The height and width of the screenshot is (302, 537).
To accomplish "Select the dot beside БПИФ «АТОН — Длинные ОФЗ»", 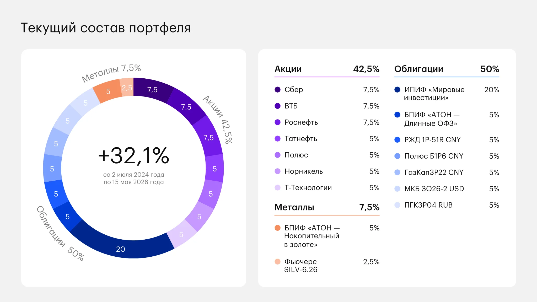I will pos(397,115).
